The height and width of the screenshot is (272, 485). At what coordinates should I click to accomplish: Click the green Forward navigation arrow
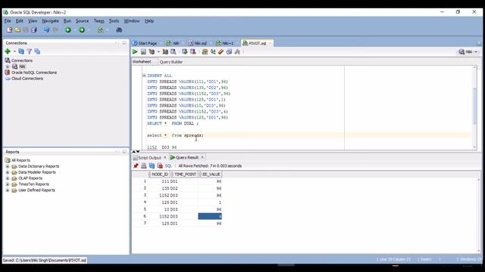coord(82,30)
